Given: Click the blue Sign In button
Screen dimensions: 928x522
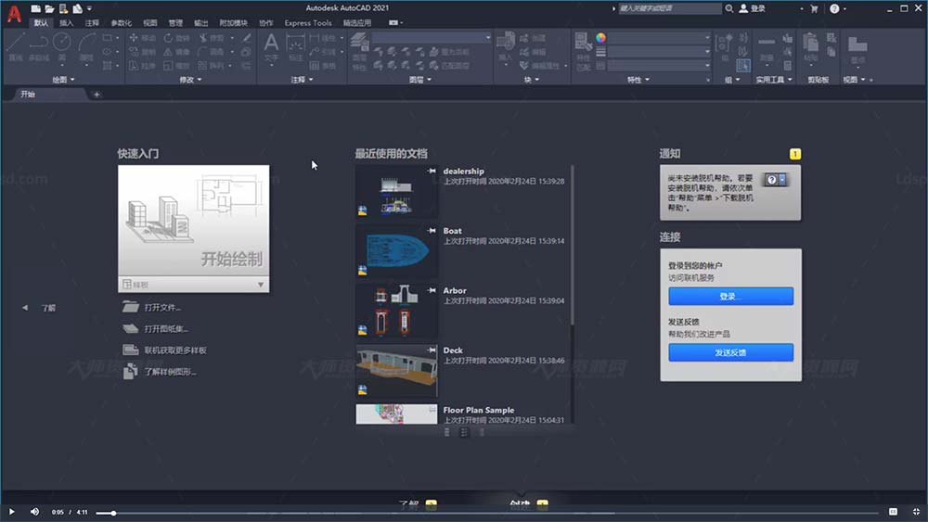Looking at the screenshot, I should 731,296.
